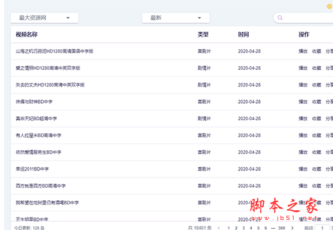Screen dimensions: 333x230
Task: Click 播放 for 有人拉屋米 row
Action: tap(303, 135)
